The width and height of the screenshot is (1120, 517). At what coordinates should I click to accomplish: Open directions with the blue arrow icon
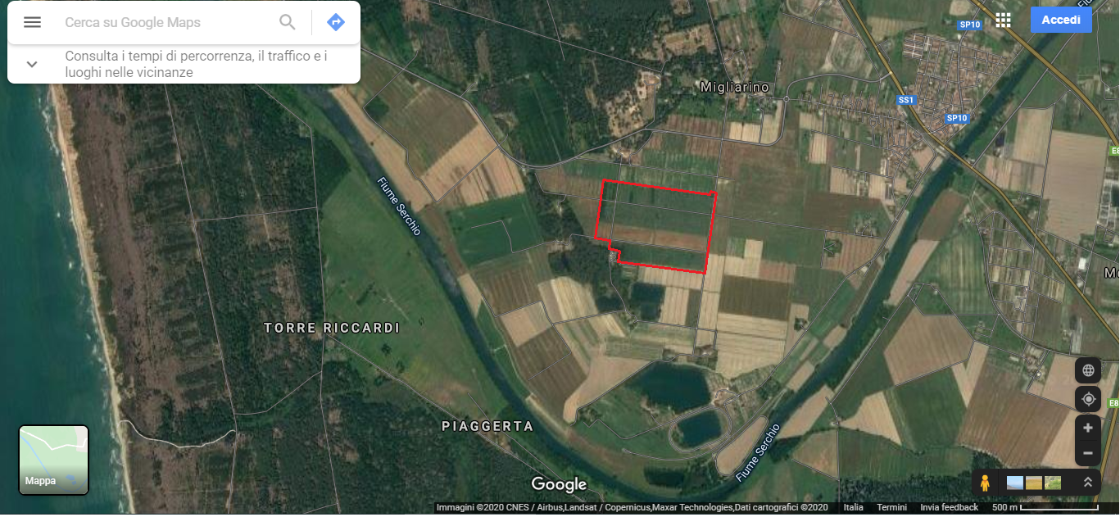[336, 22]
